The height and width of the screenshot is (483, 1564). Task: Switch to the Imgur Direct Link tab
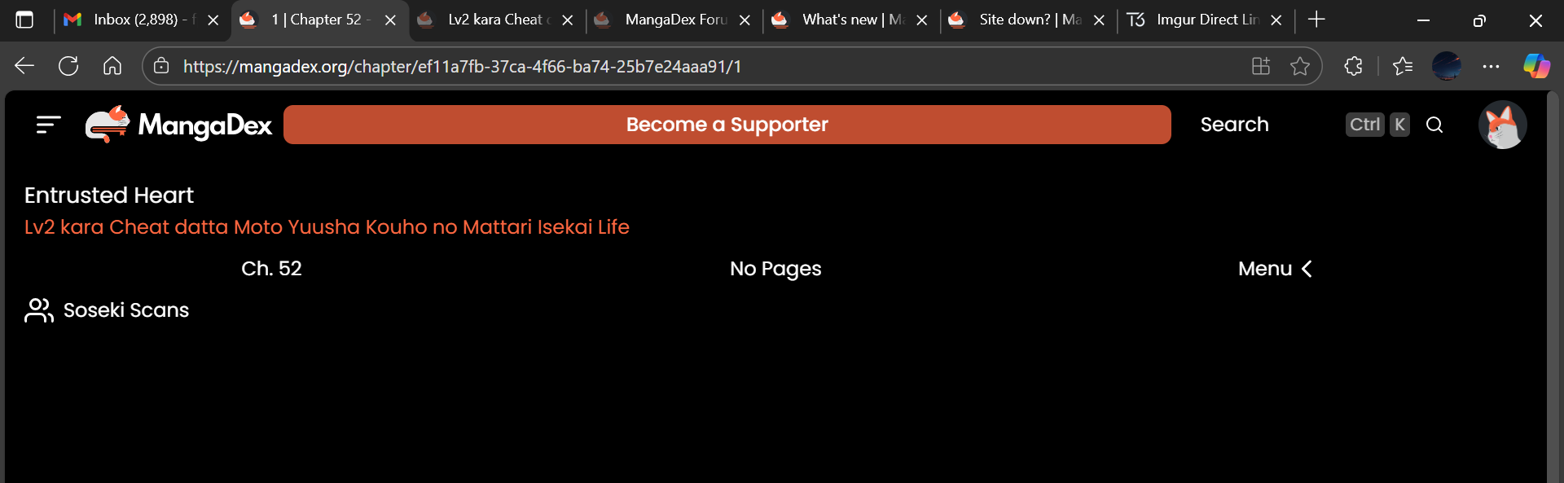[x=1197, y=20]
